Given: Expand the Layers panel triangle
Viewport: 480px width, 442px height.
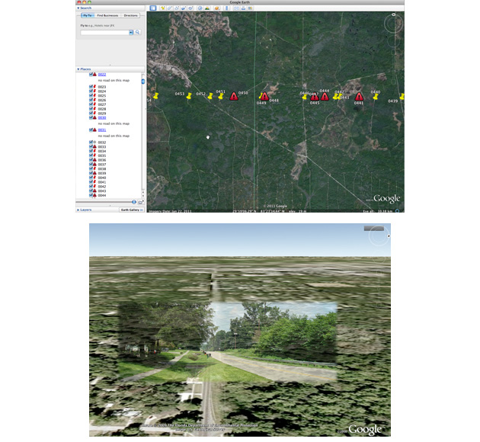Looking at the screenshot, I should point(78,210).
